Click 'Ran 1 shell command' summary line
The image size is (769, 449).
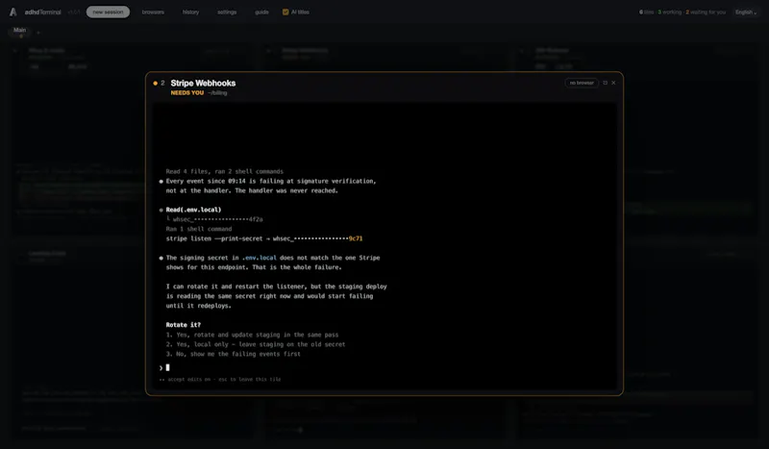(x=199, y=229)
